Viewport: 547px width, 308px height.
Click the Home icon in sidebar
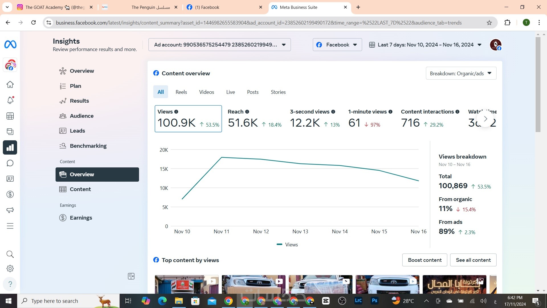(10, 85)
